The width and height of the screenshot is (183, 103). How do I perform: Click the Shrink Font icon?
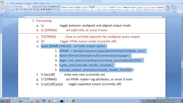point(36,7)
